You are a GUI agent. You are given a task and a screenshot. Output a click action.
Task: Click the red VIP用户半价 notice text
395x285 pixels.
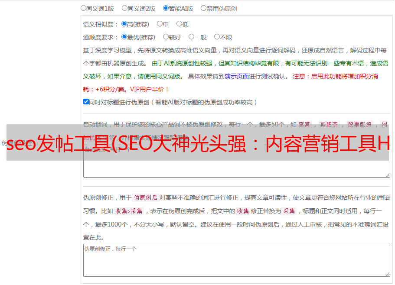coord(150,89)
